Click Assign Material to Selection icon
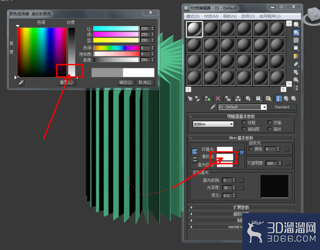This screenshot has height=250, width=320. (x=207, y=99)
